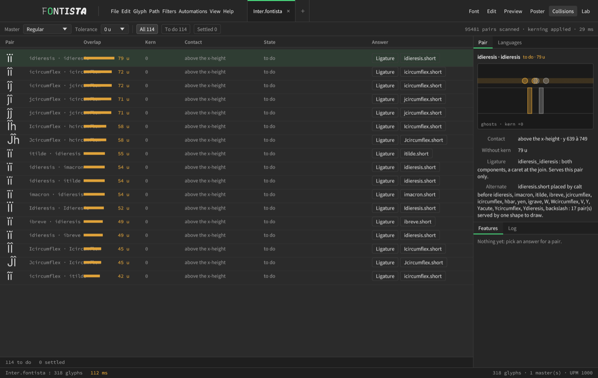Screen dimensions: 598x378
Task: Choose Ligature for itilde · idieresis row
Action: [385, 153]
